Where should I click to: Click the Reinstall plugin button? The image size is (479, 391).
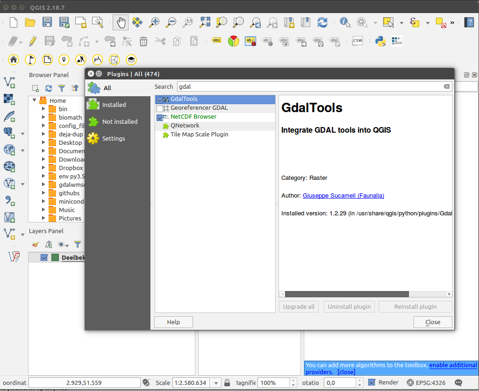(x=415, y=307)
